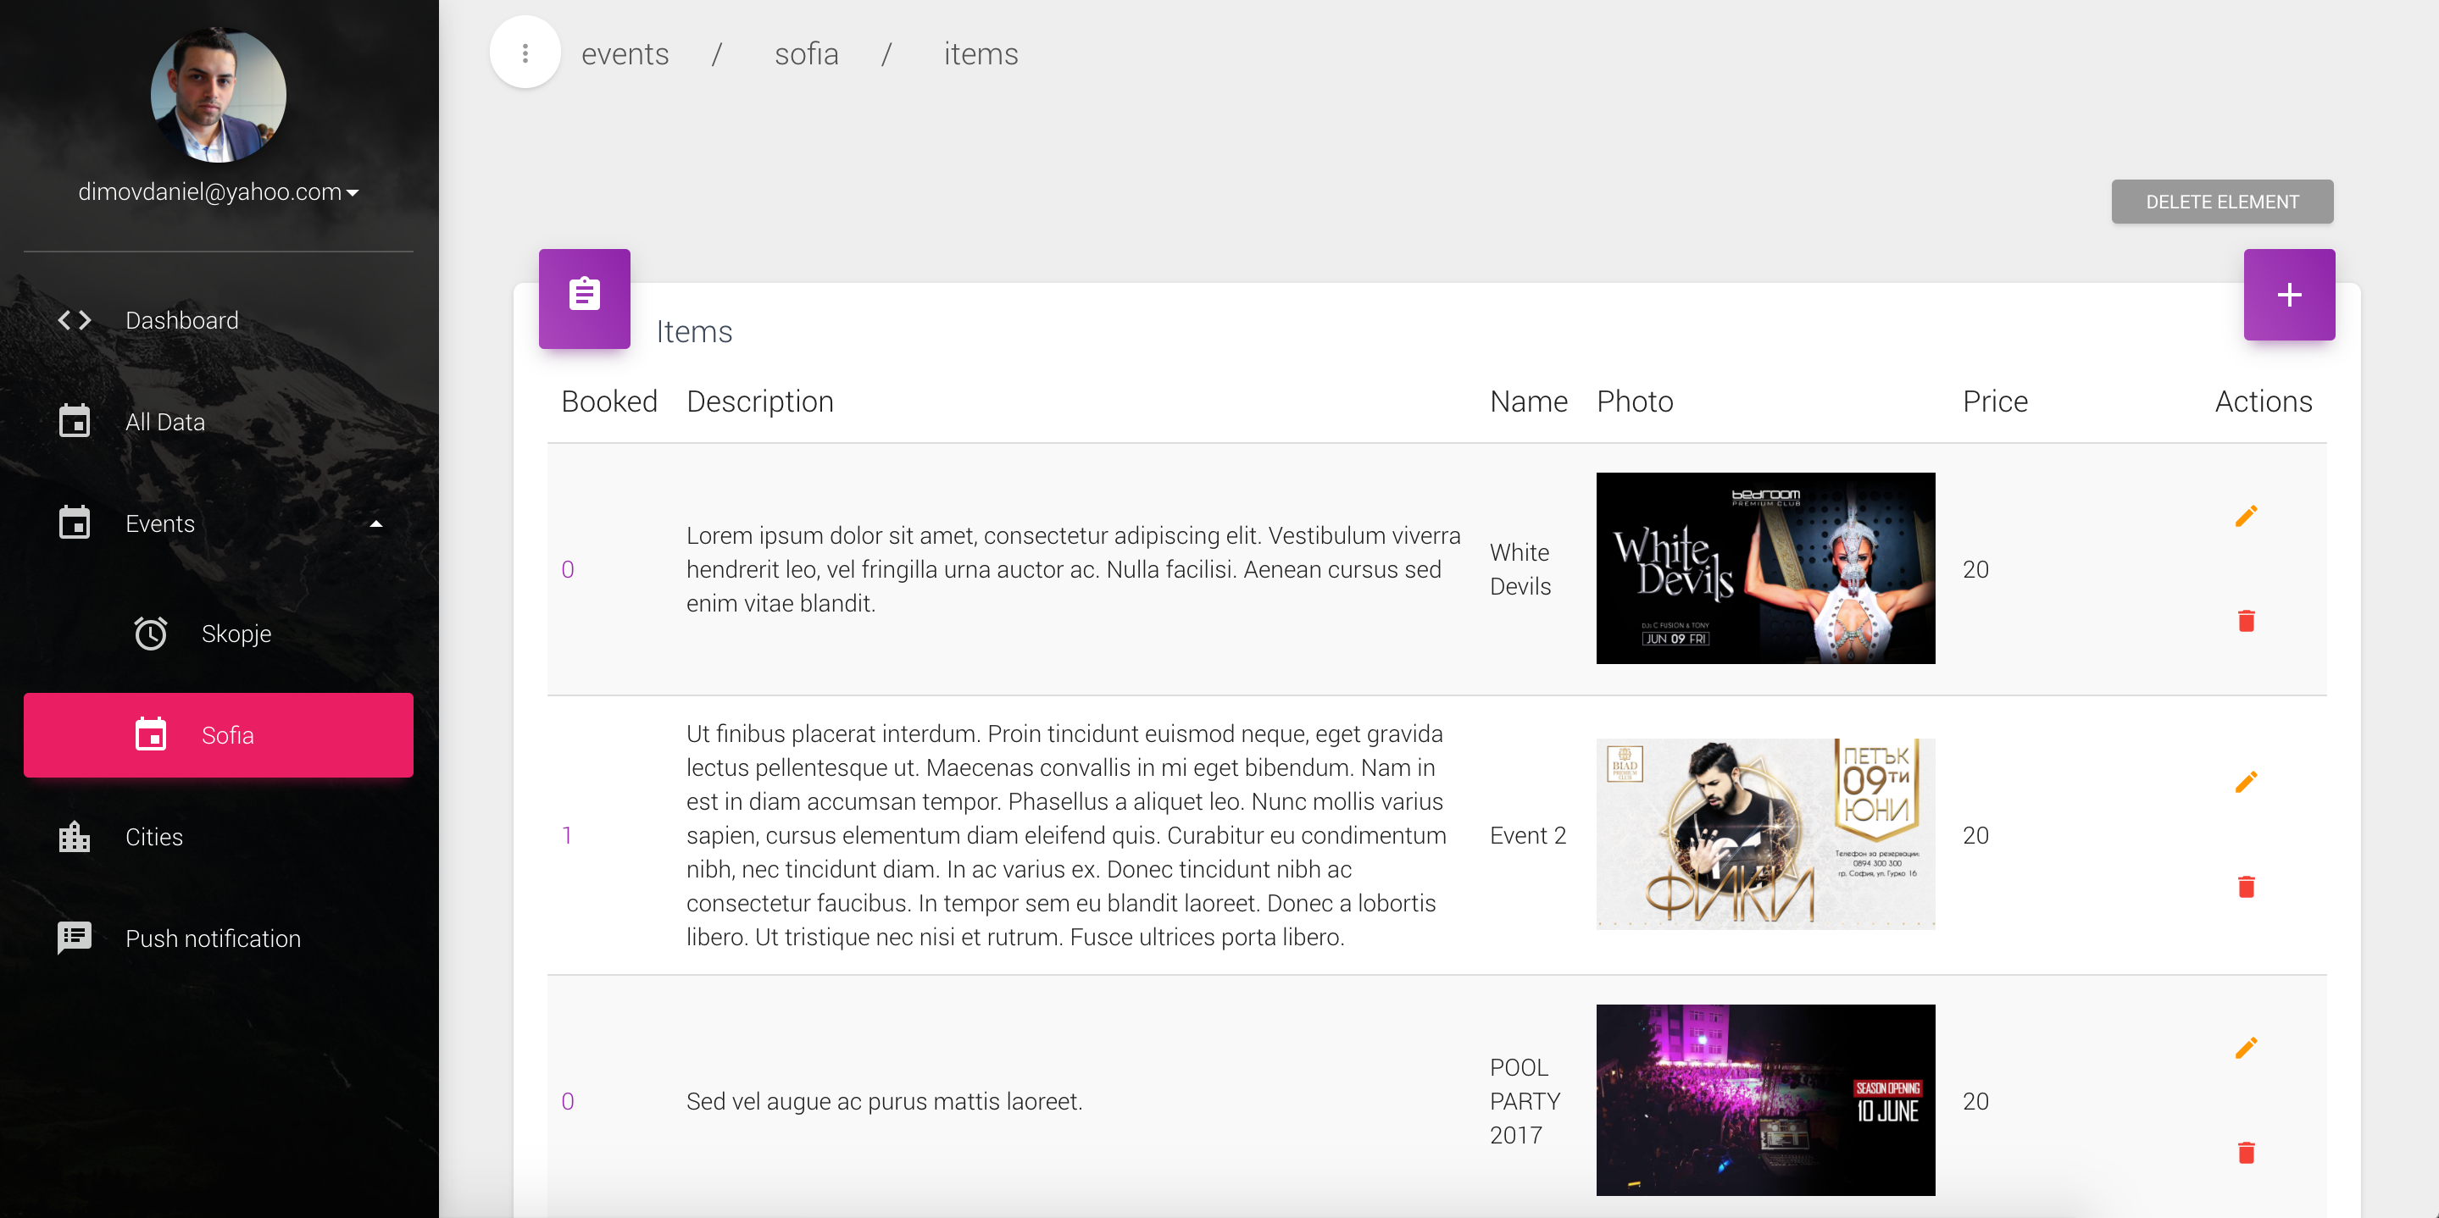Screen dimensions: 2439x1218
Task: Delete the White Devils item with trash icon
Action: click(2246, 621)
